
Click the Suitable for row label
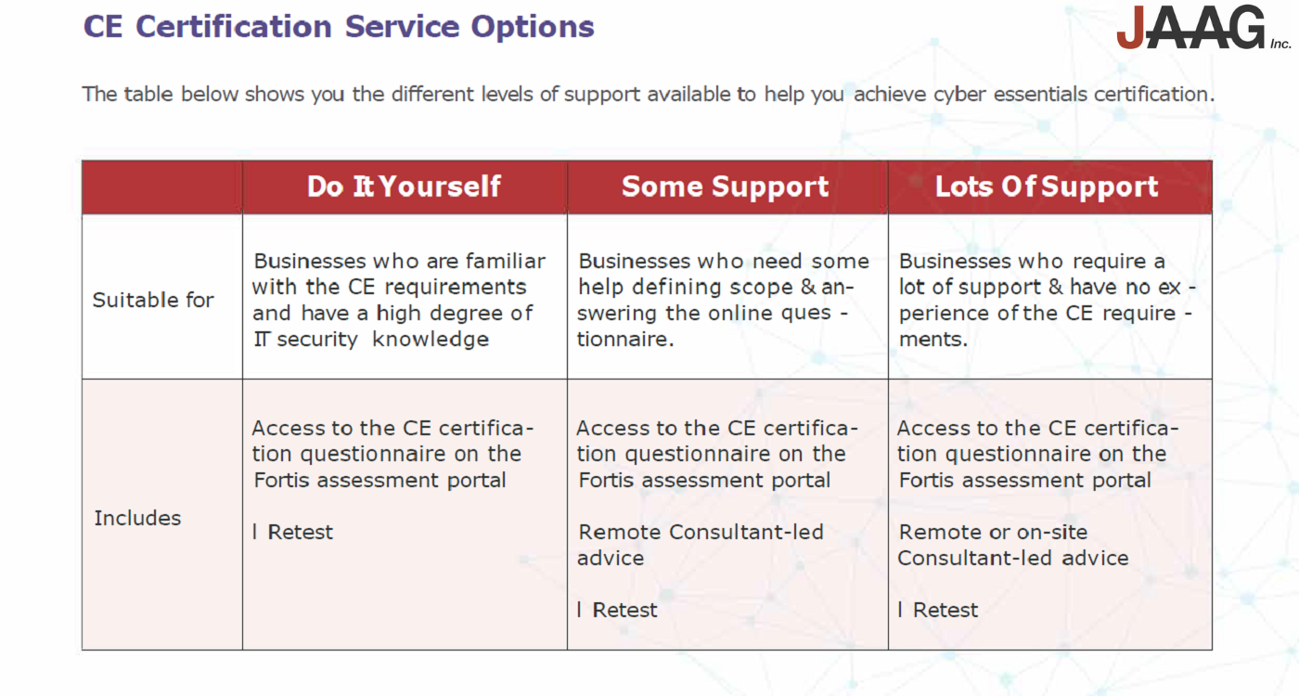[153, 300]
